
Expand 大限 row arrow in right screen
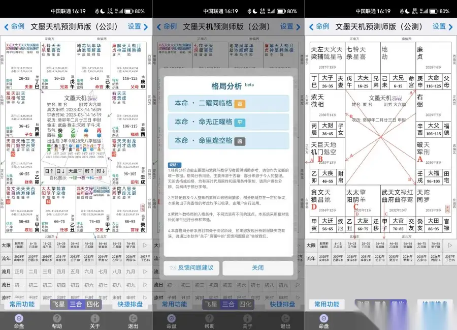tap(450, 246)
